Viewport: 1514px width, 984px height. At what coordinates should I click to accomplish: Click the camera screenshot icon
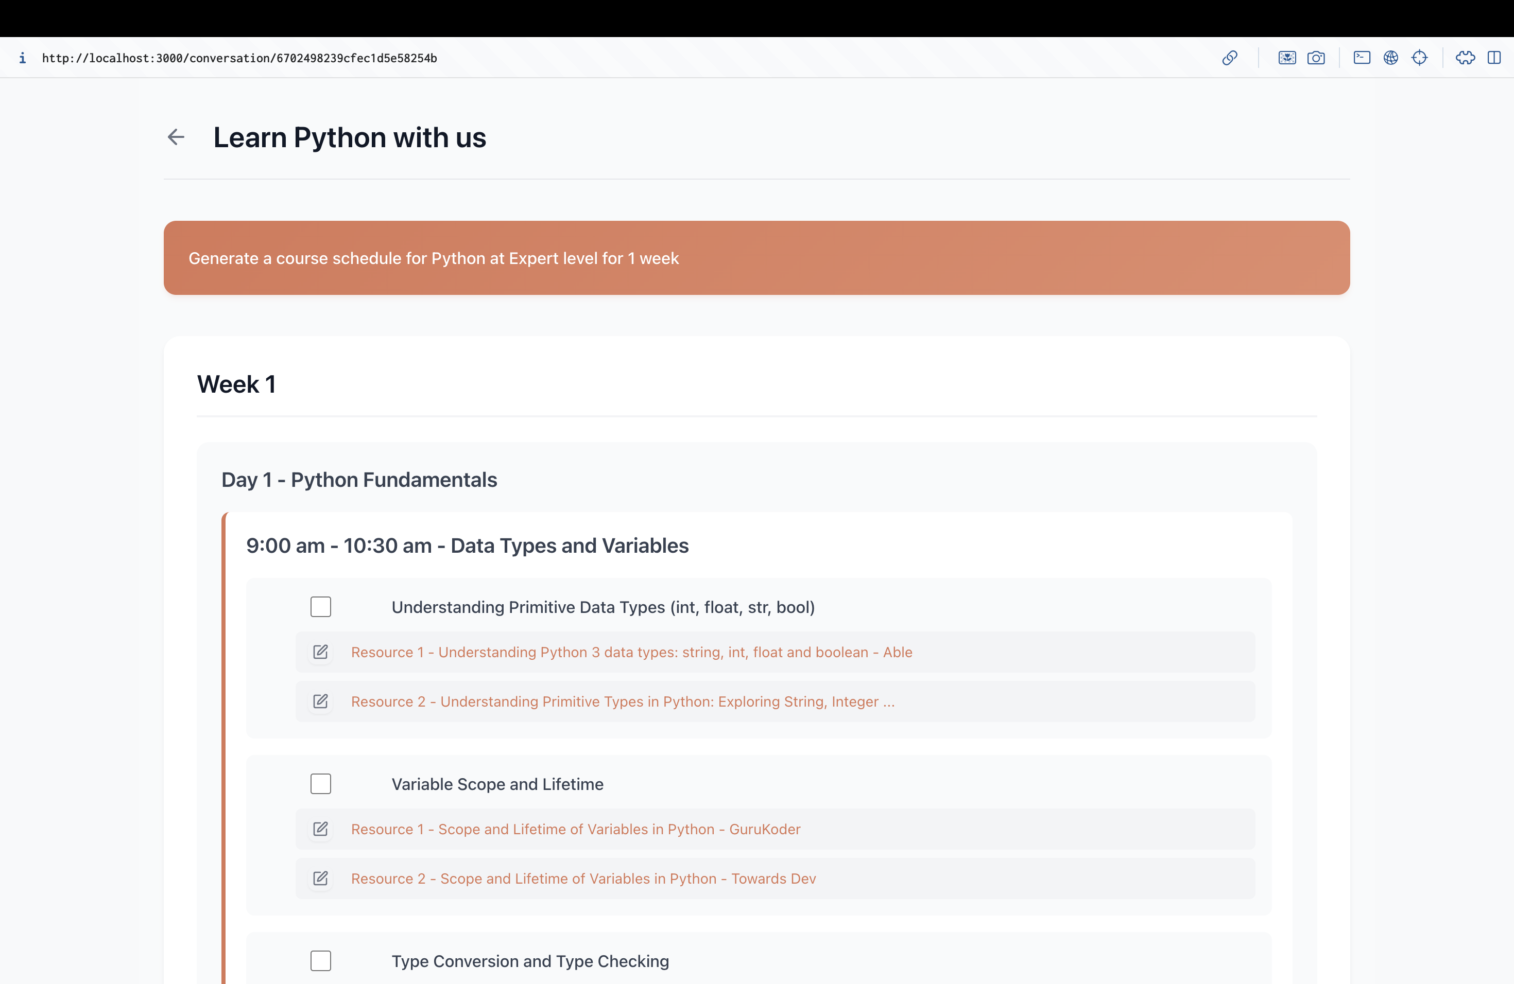[1316, 58]
